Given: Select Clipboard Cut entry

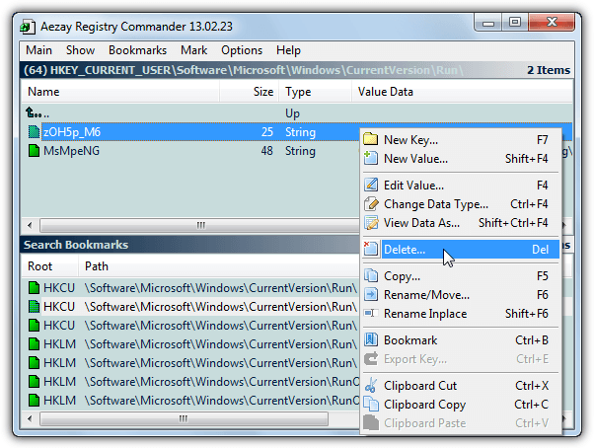Looking at the screenshot, I should point(461,386).
